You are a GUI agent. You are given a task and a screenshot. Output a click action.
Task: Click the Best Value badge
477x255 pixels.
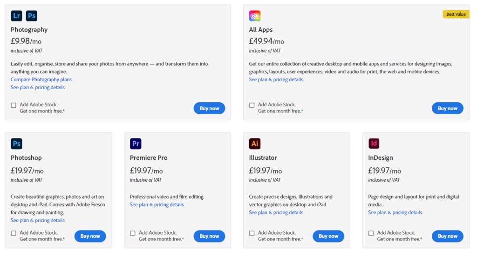tap(456, 14)
